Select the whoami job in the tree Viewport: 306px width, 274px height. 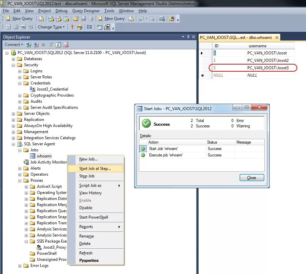point(44,156)
